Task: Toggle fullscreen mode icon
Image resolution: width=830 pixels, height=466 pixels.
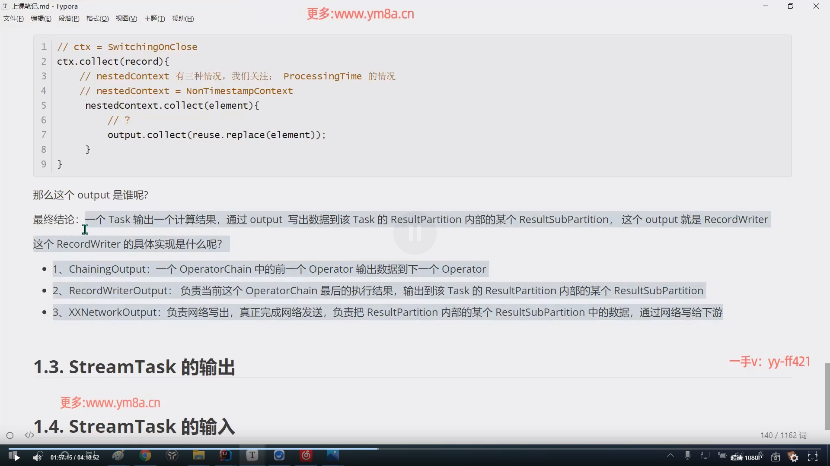Action: coord(813,457)
